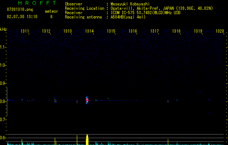Select the file name 07301310.png
Screen dimensions: 228x145
tap(20, 10)
